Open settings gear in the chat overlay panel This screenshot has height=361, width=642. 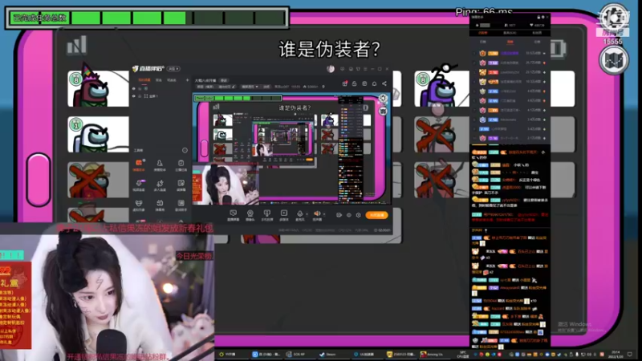[x=543, y=17]
